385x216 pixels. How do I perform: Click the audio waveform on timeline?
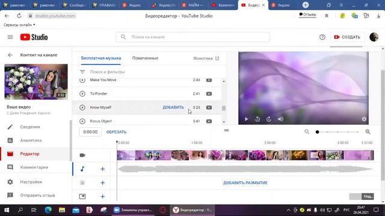point(245,169)
